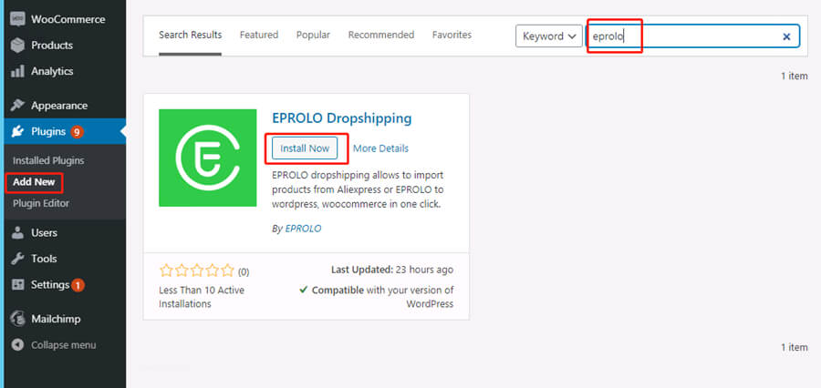Switch to the Search Results tab
821x388 pixels.
click(x=190, y=35)
